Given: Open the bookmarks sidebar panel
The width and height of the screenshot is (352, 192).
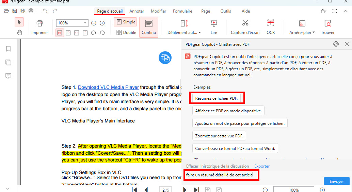Looking at the screenshot, I should [x=8, y=49].
